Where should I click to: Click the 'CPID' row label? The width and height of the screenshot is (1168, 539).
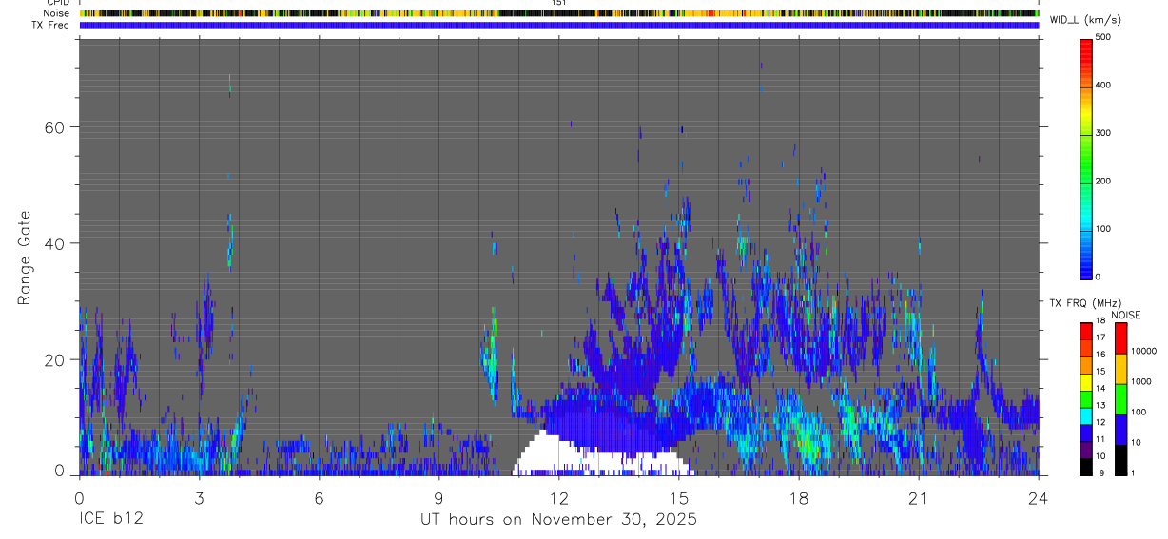coord(58,3)
